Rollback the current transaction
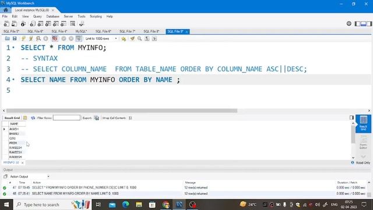Viewport: 373px width, 210px height. point(71,38)
